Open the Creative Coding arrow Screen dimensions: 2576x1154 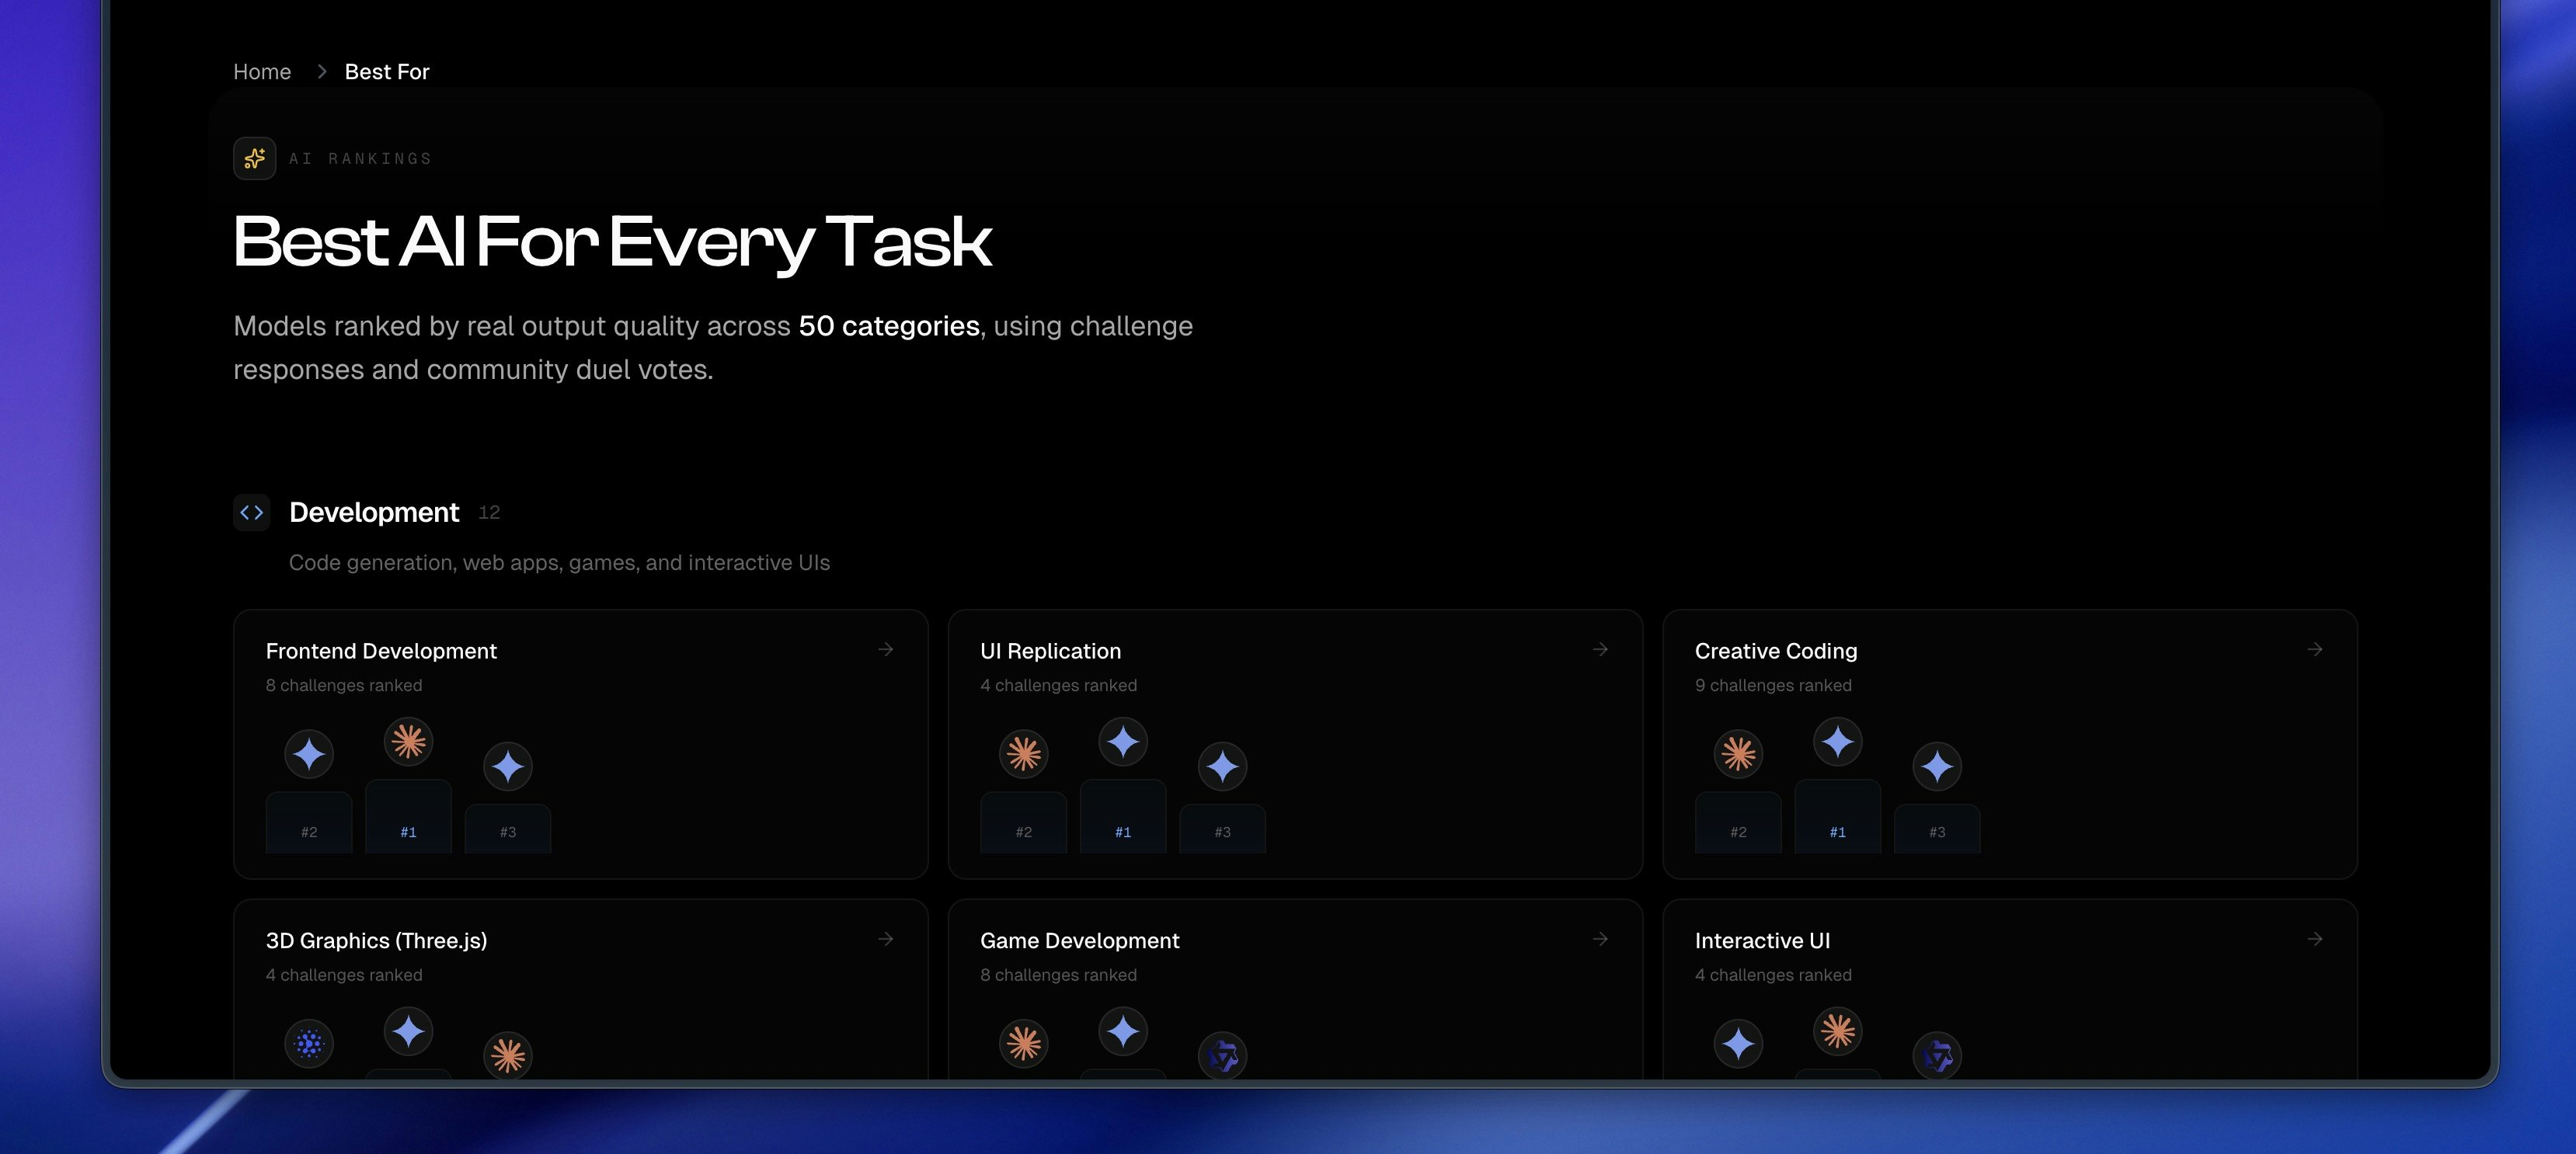tap(2314, 650)
